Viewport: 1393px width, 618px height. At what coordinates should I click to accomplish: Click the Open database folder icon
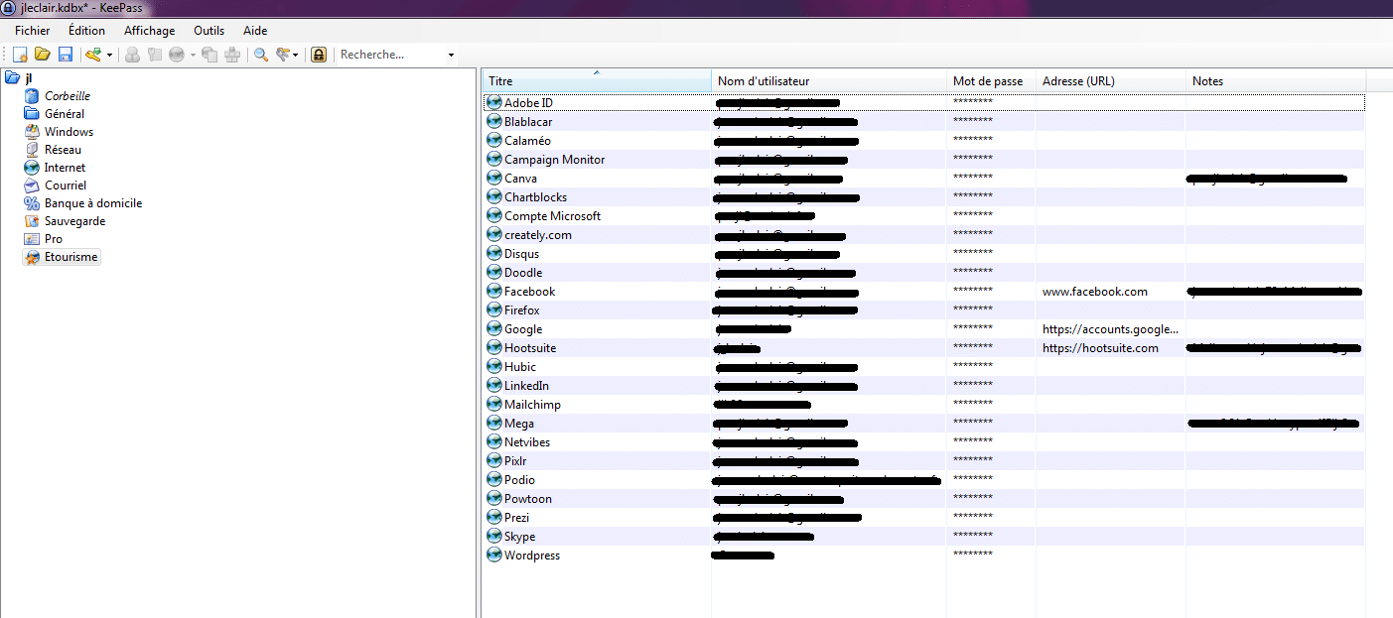tap(43, 55)
